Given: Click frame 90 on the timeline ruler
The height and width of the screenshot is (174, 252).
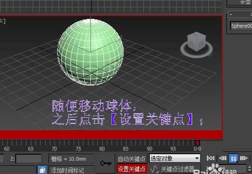Looking at the screenshot, I should click(149, 149).
